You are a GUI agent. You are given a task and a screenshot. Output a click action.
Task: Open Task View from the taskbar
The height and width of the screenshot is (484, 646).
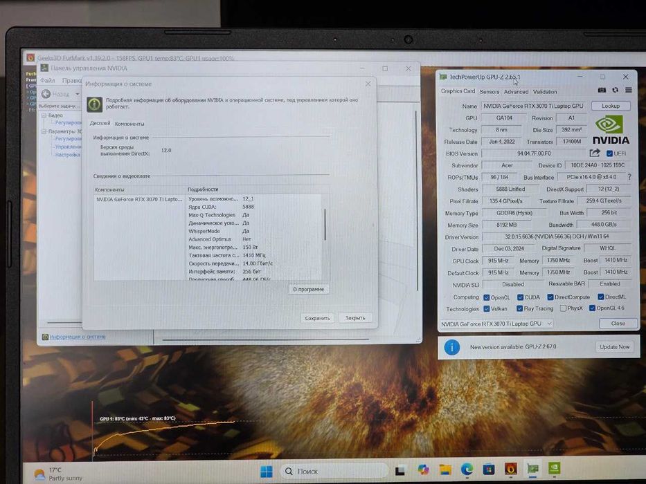coord(400,470)
